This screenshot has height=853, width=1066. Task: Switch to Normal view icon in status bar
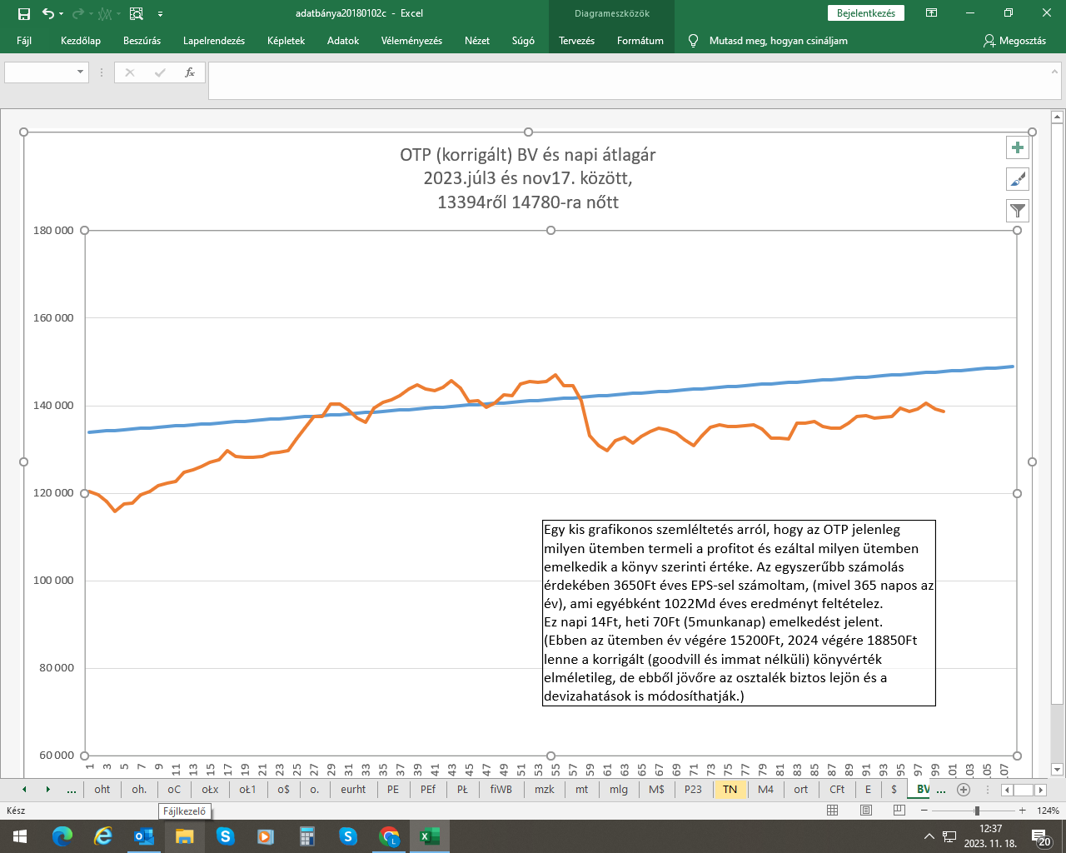[833, 811]
